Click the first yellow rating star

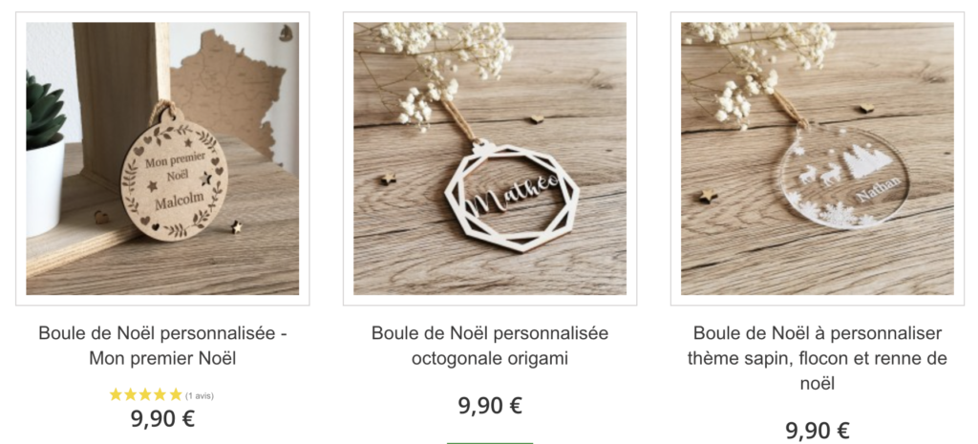(116, 394)
